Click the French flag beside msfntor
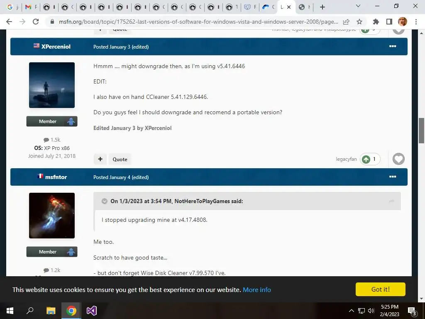The height and width of the screenshot is (319, 425). coord(40,176)
